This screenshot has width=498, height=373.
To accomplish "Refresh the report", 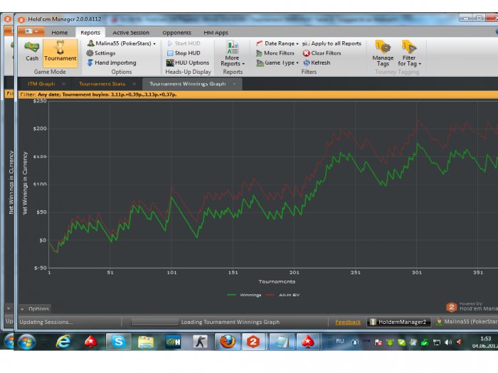I will (317, 63).
